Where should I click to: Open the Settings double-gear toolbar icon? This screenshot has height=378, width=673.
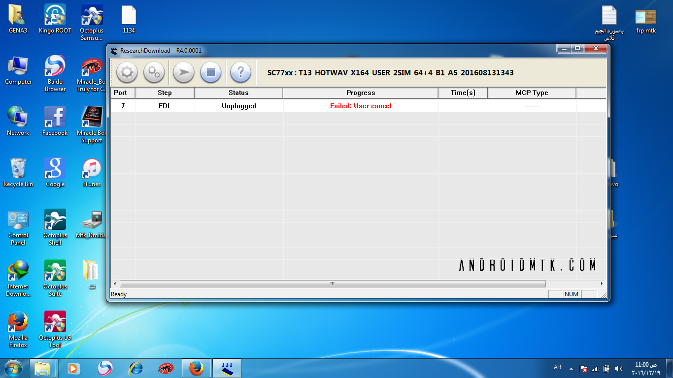(154, 73)
